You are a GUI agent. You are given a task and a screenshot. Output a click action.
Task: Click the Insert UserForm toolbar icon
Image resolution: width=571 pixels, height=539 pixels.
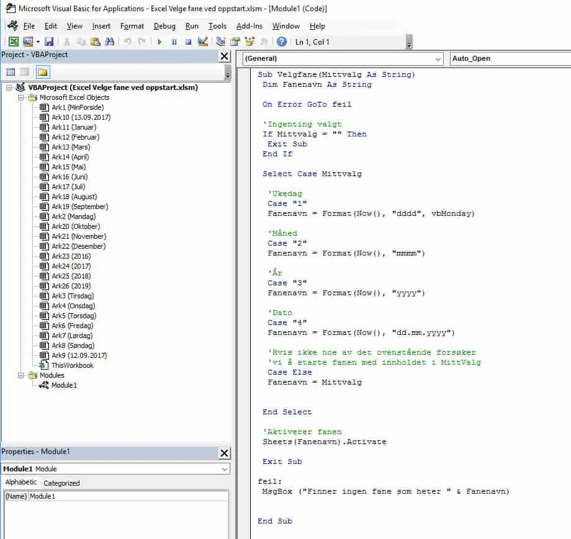click(x=28, y=42)
